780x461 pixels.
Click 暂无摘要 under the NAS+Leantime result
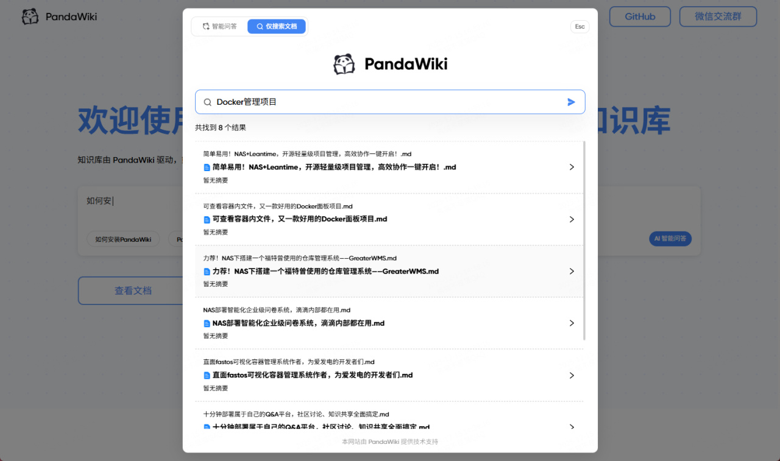216,180
